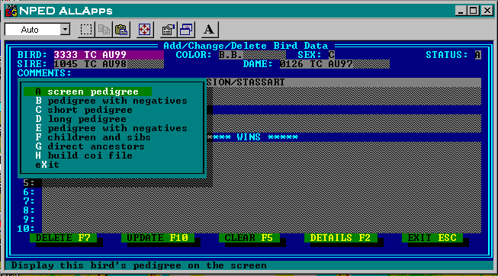The width and height of the screenshot is (498, 276).
Task: Close the NPED AllApps window
Action: (487, 11)
